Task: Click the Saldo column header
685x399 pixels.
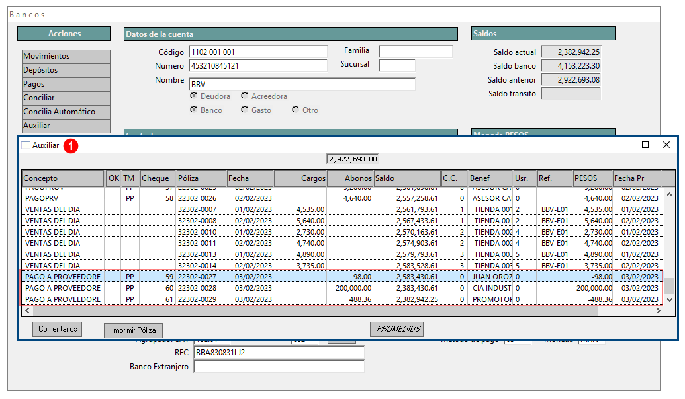Action: pos(407,178)
